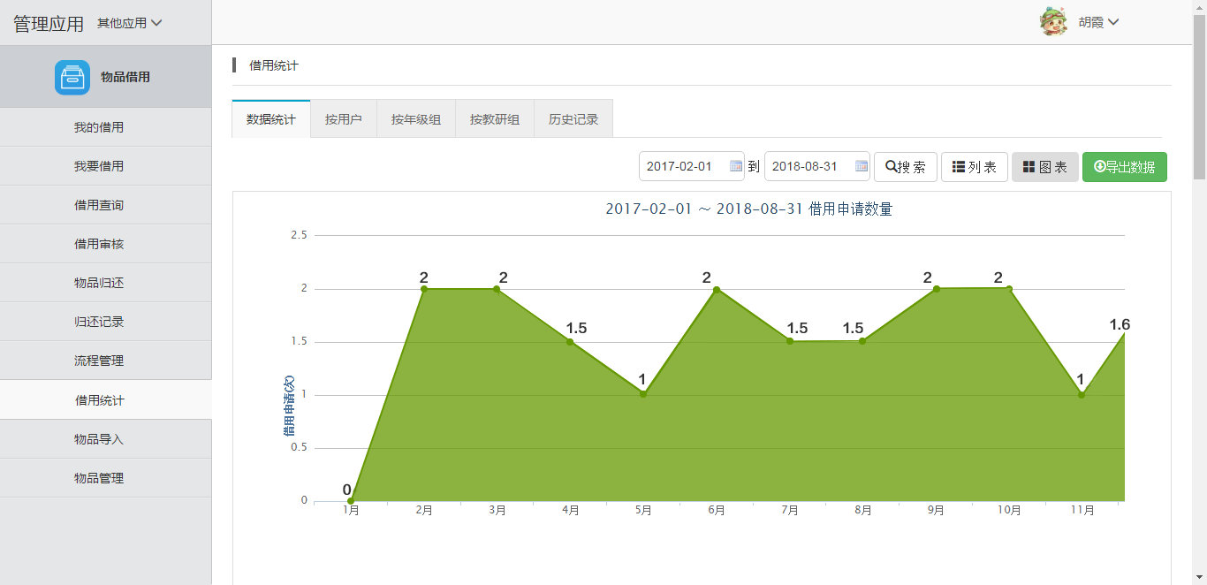Click the user avatar picture
The width and height of the screenshot is (1207, 585).
pos(1053,22)
